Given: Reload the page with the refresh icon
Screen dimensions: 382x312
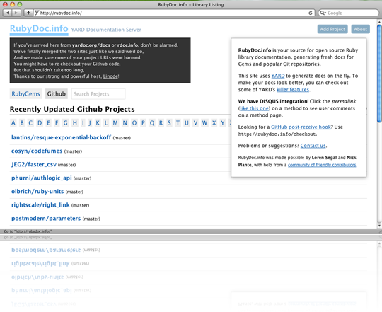Looking at the screenshot, I should (311, 13).
